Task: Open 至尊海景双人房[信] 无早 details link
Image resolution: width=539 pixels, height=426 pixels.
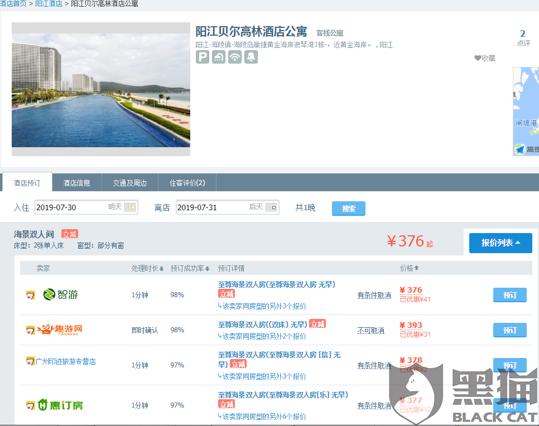Action: tap(279, 359)
